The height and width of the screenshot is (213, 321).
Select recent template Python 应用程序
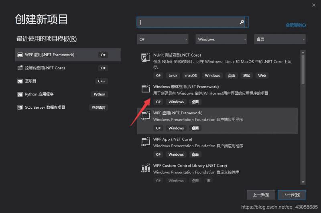click(x=68, y=94)
